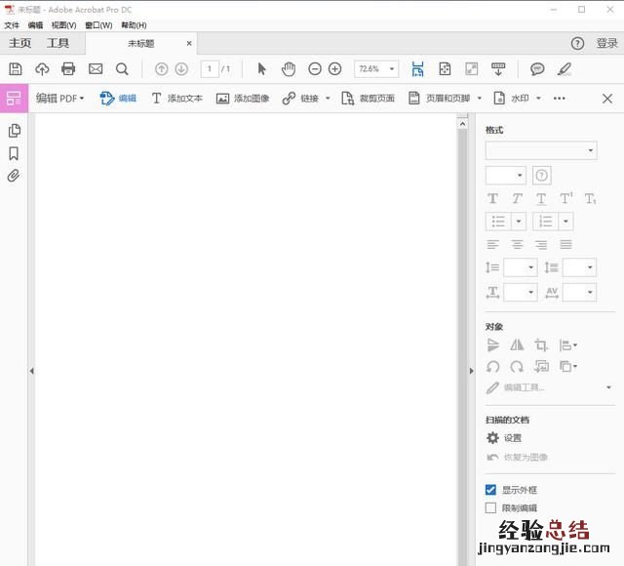The height and width of the screenshot is (566, 624).
Task: Click the 添加文本 button
Action: [176, 99]
